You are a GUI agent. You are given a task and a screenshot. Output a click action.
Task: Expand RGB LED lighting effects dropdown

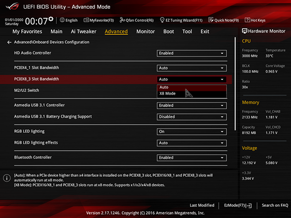point(192,143)
